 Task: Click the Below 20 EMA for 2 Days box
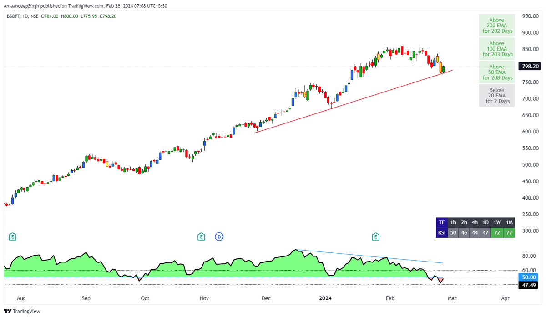coord(497,96)
